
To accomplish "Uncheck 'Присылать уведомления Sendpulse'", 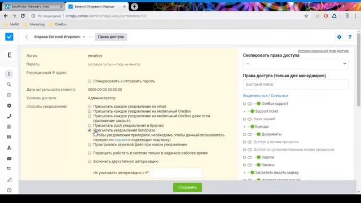I will coord(90,130).
